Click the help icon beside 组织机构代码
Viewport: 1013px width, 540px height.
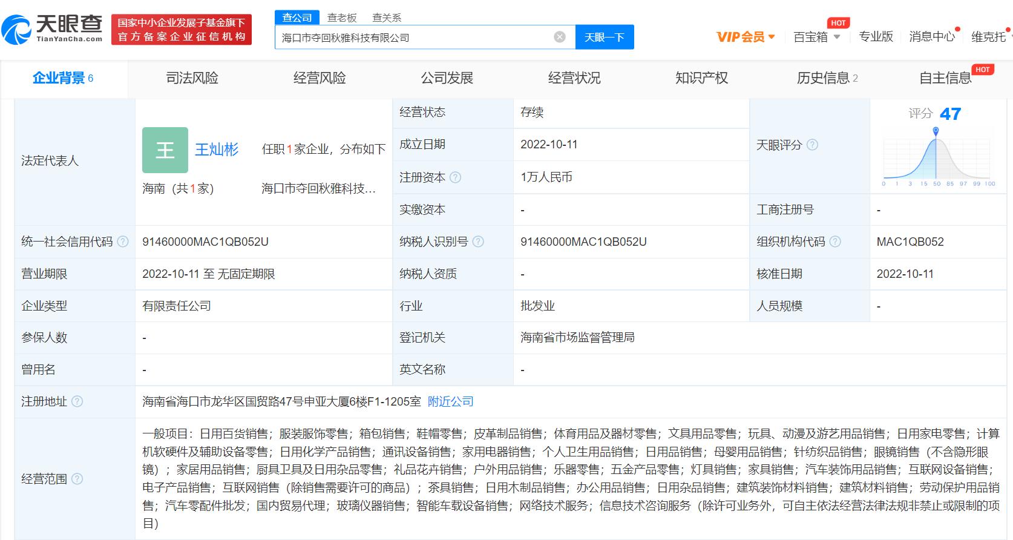(835, 242)
